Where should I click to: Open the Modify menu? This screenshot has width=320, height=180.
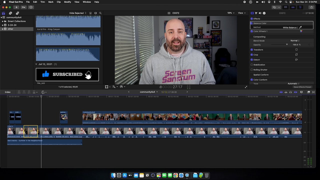67,2
